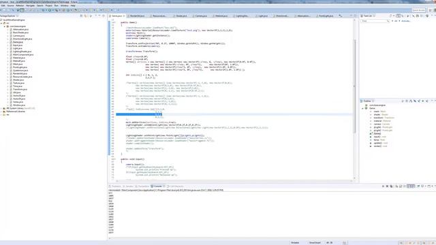Viewport: 436px width, 245px height.
Task: Open the Java perspective icon near Quick Access
Action: 435,10
